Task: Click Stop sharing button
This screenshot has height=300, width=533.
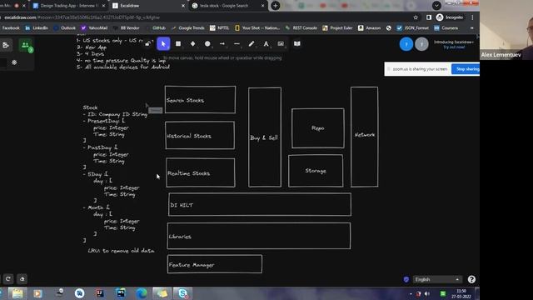Action: point(466,69)
